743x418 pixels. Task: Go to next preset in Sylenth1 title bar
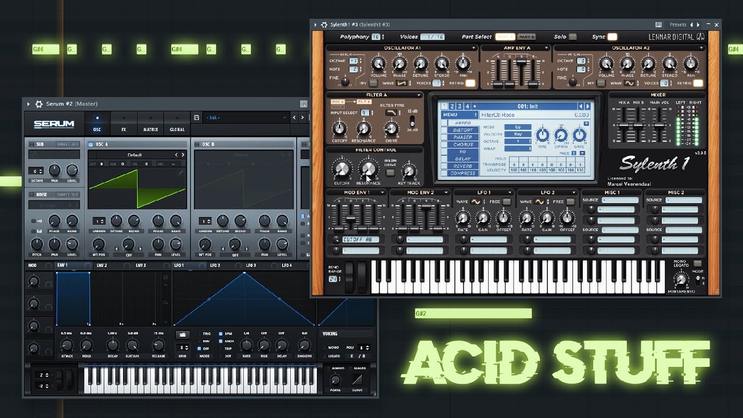(x=699, y=25)
